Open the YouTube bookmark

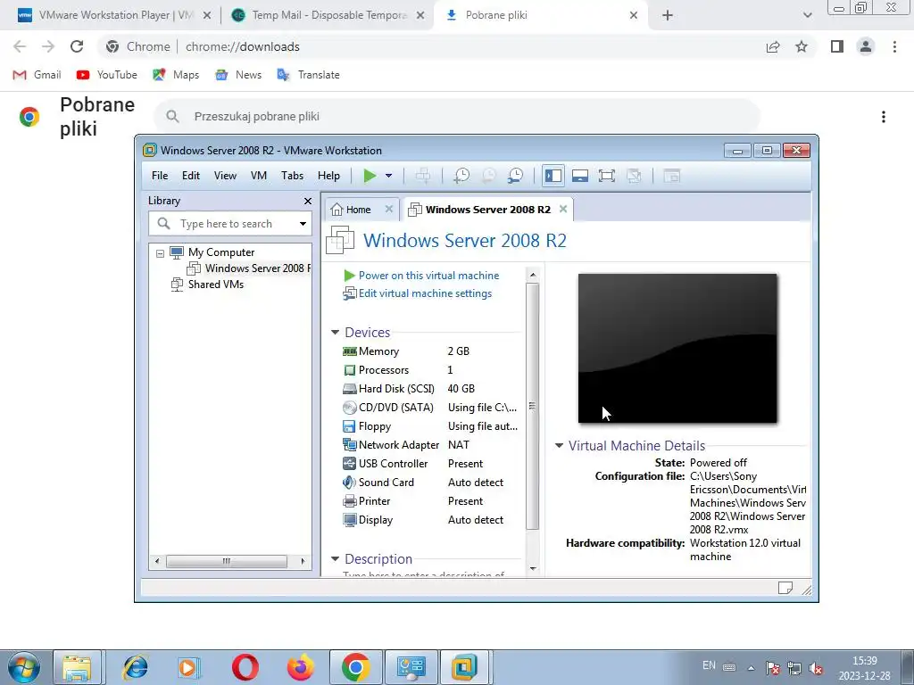tap(107, 75)
